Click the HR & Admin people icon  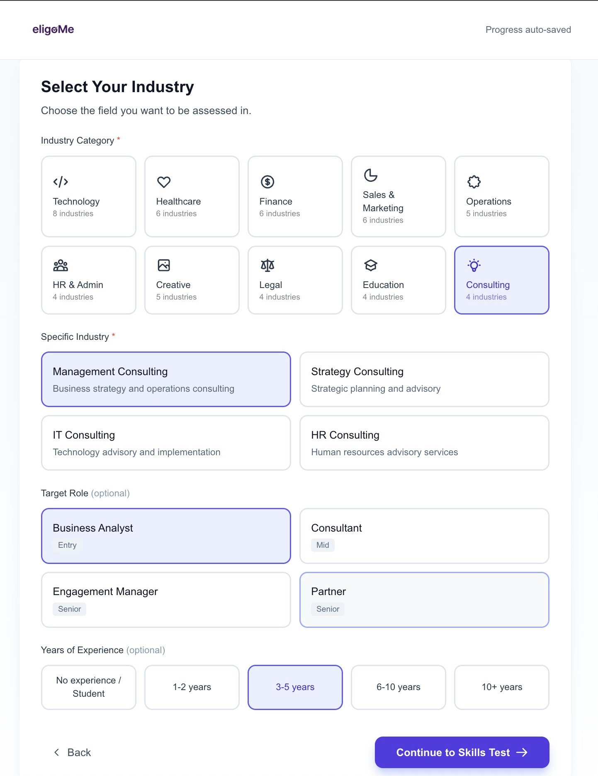tap(61, 265)
